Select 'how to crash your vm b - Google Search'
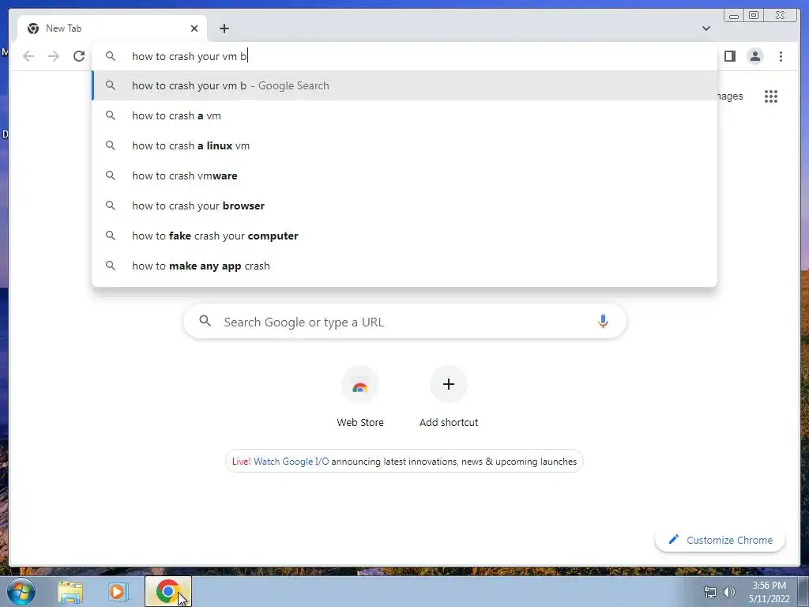809x607 pixels. (404, 85)
